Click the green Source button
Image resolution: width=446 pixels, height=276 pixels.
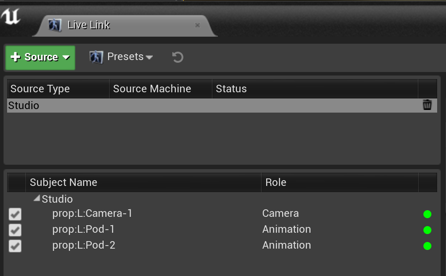click(40, 57)
